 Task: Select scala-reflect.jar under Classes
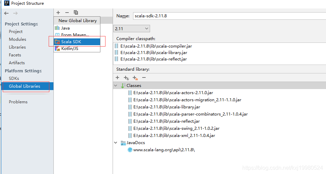click(x=166, y=121)
